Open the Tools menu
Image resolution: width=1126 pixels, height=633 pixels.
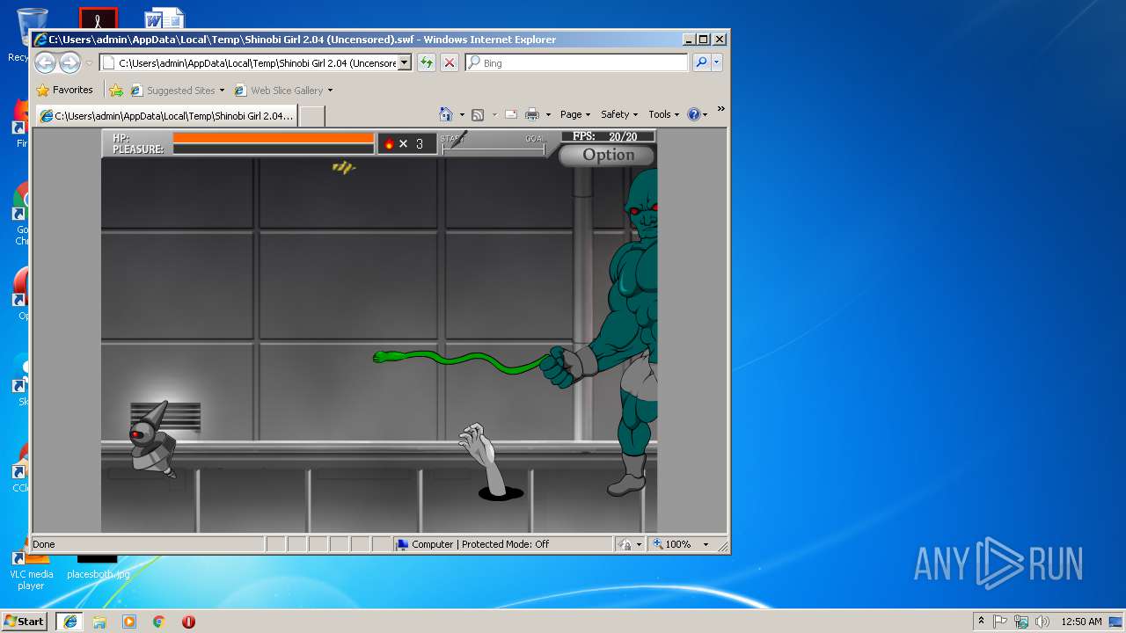664,114
